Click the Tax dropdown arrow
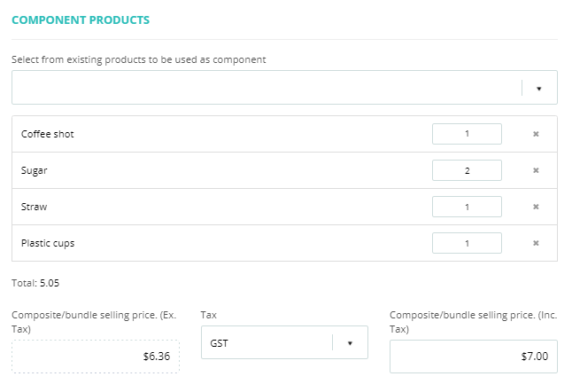 (350, 342)
